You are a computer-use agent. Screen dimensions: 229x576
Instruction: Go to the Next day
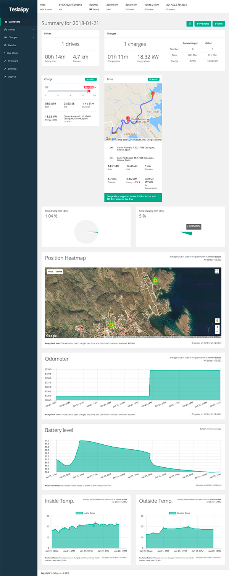[219, 24]
